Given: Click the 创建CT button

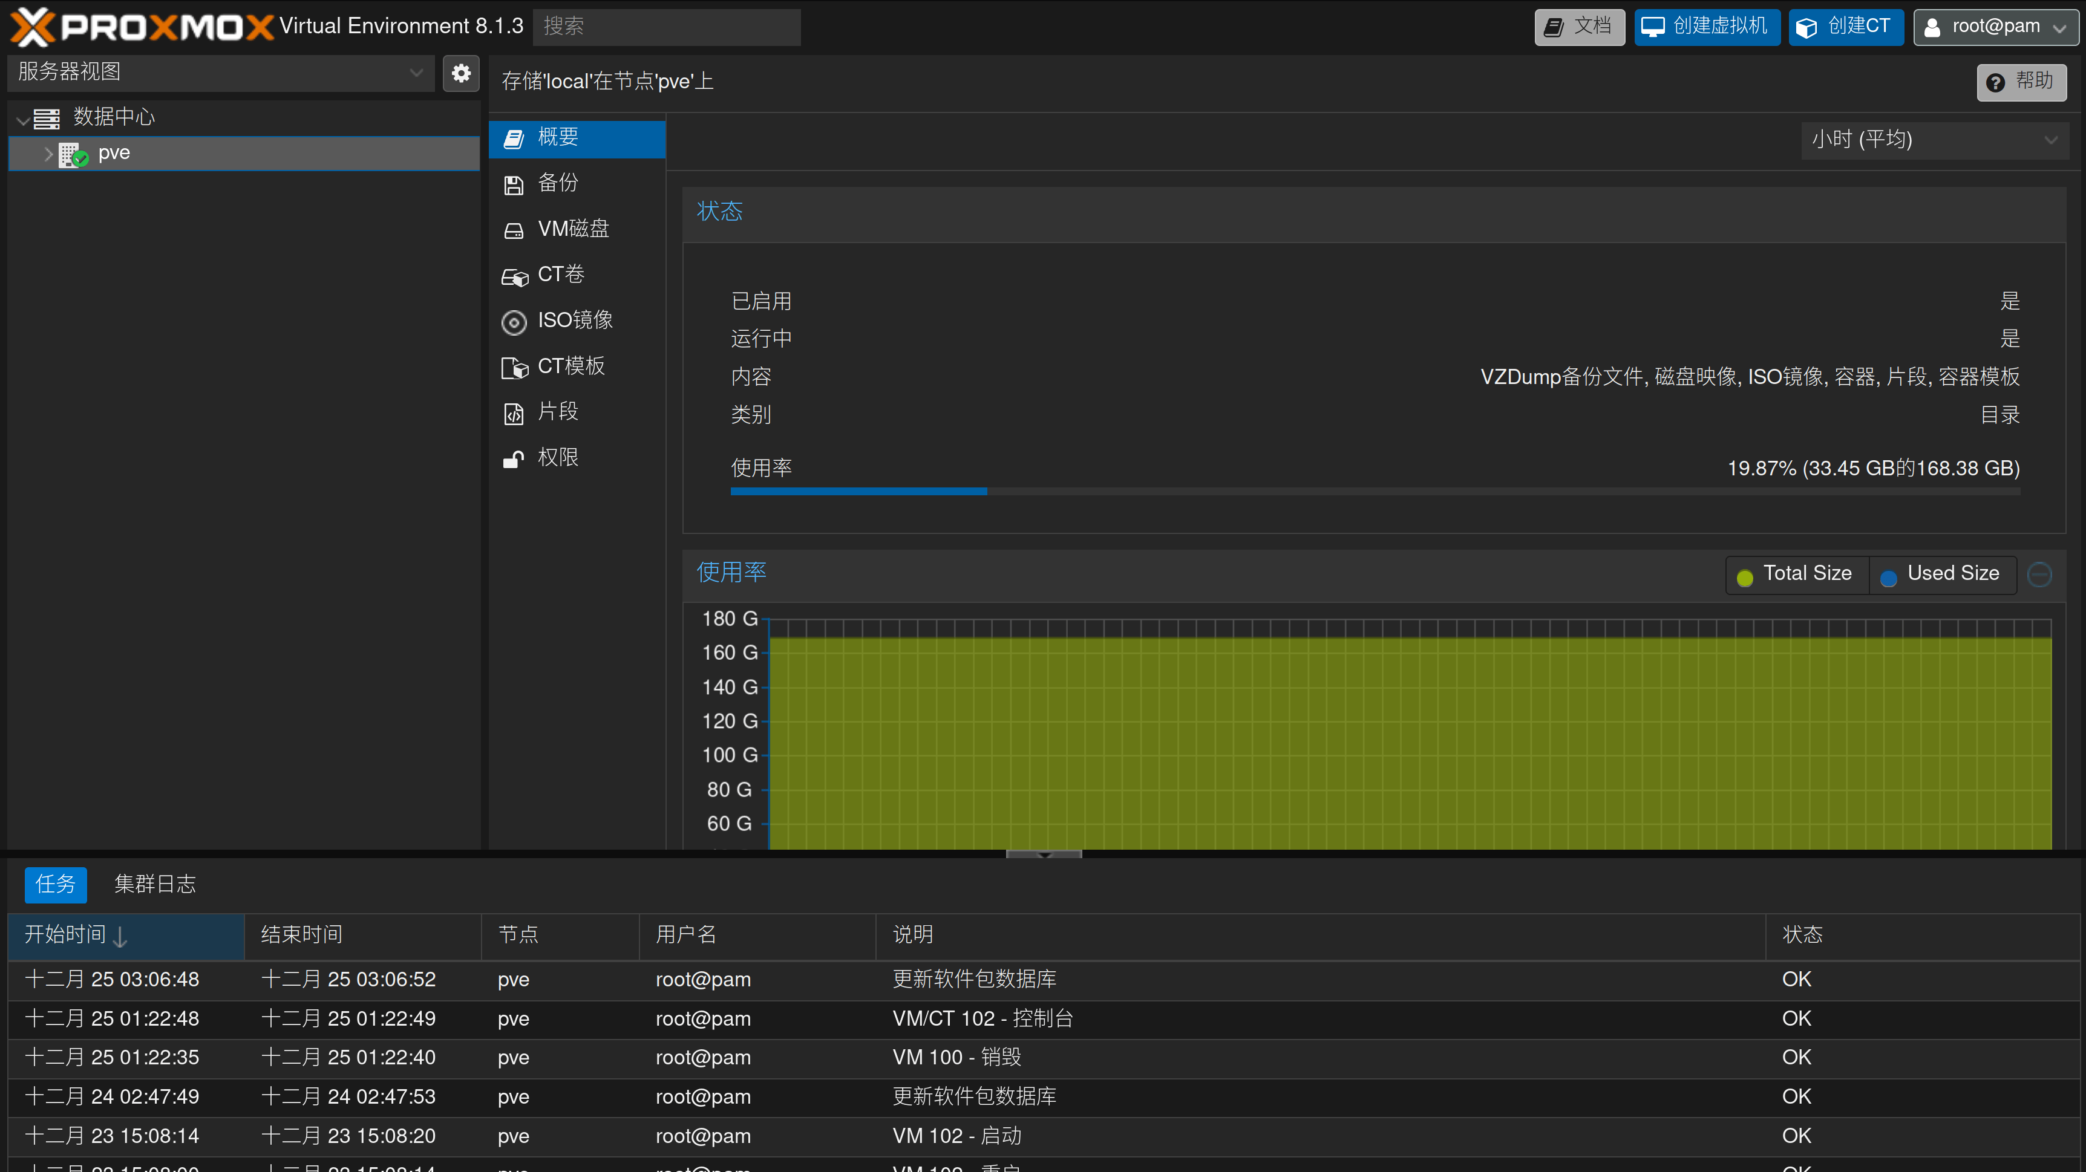Looking at the screenshot, I should click(1845, 28).
